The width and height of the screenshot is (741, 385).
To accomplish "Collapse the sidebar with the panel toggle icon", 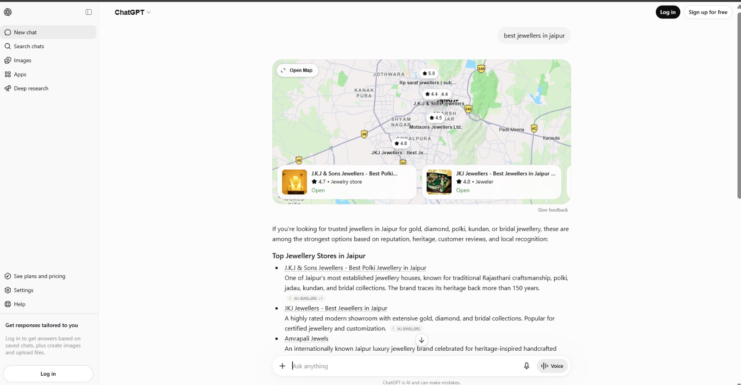I will tap(88, 12).
